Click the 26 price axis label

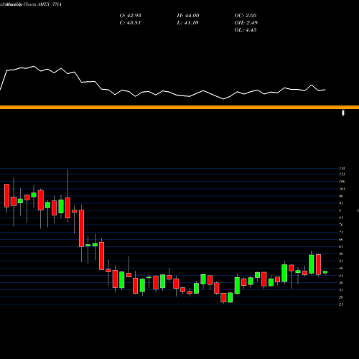pos(341,297)
